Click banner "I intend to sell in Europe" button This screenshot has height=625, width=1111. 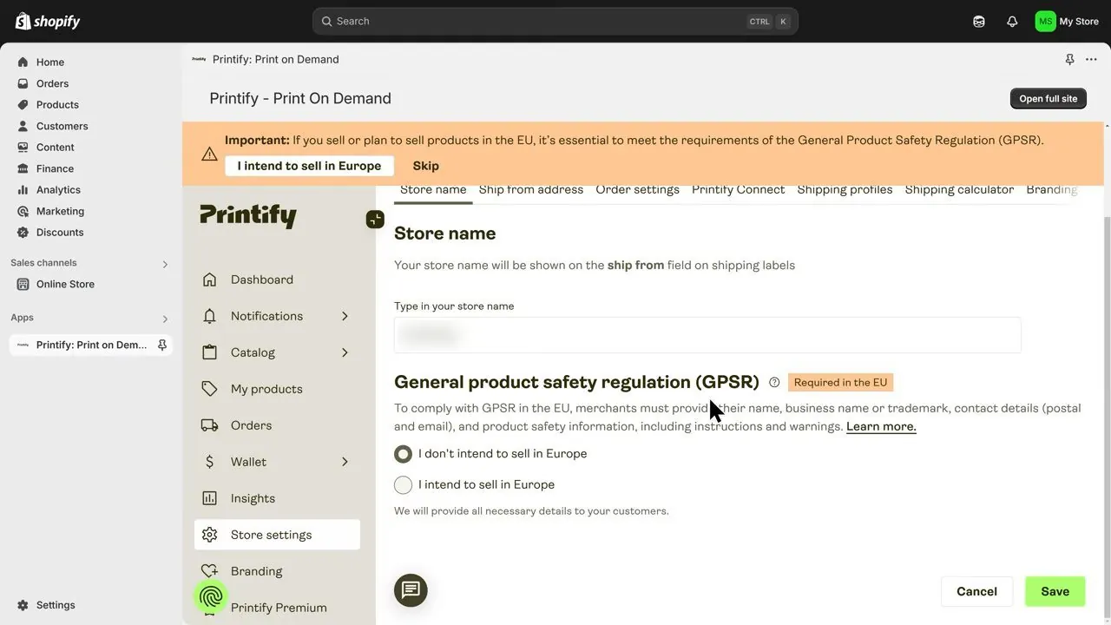309,166
